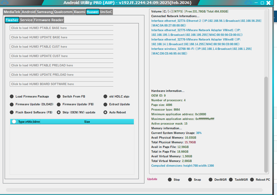The height and width of the screenshot is (195, 277).
Task: Select the Qualcomm tab
Action: point(63,12)
